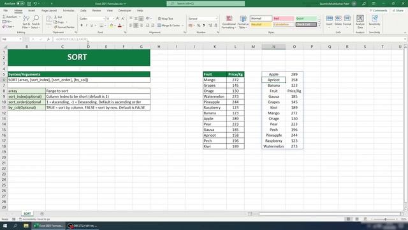Undo the last action
Screen dimensions: 408x230
(35, 4)
